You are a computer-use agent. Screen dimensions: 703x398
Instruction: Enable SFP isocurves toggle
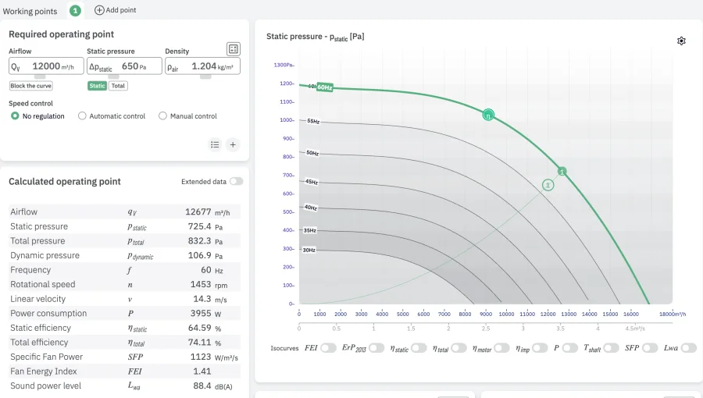click(650, 348)
